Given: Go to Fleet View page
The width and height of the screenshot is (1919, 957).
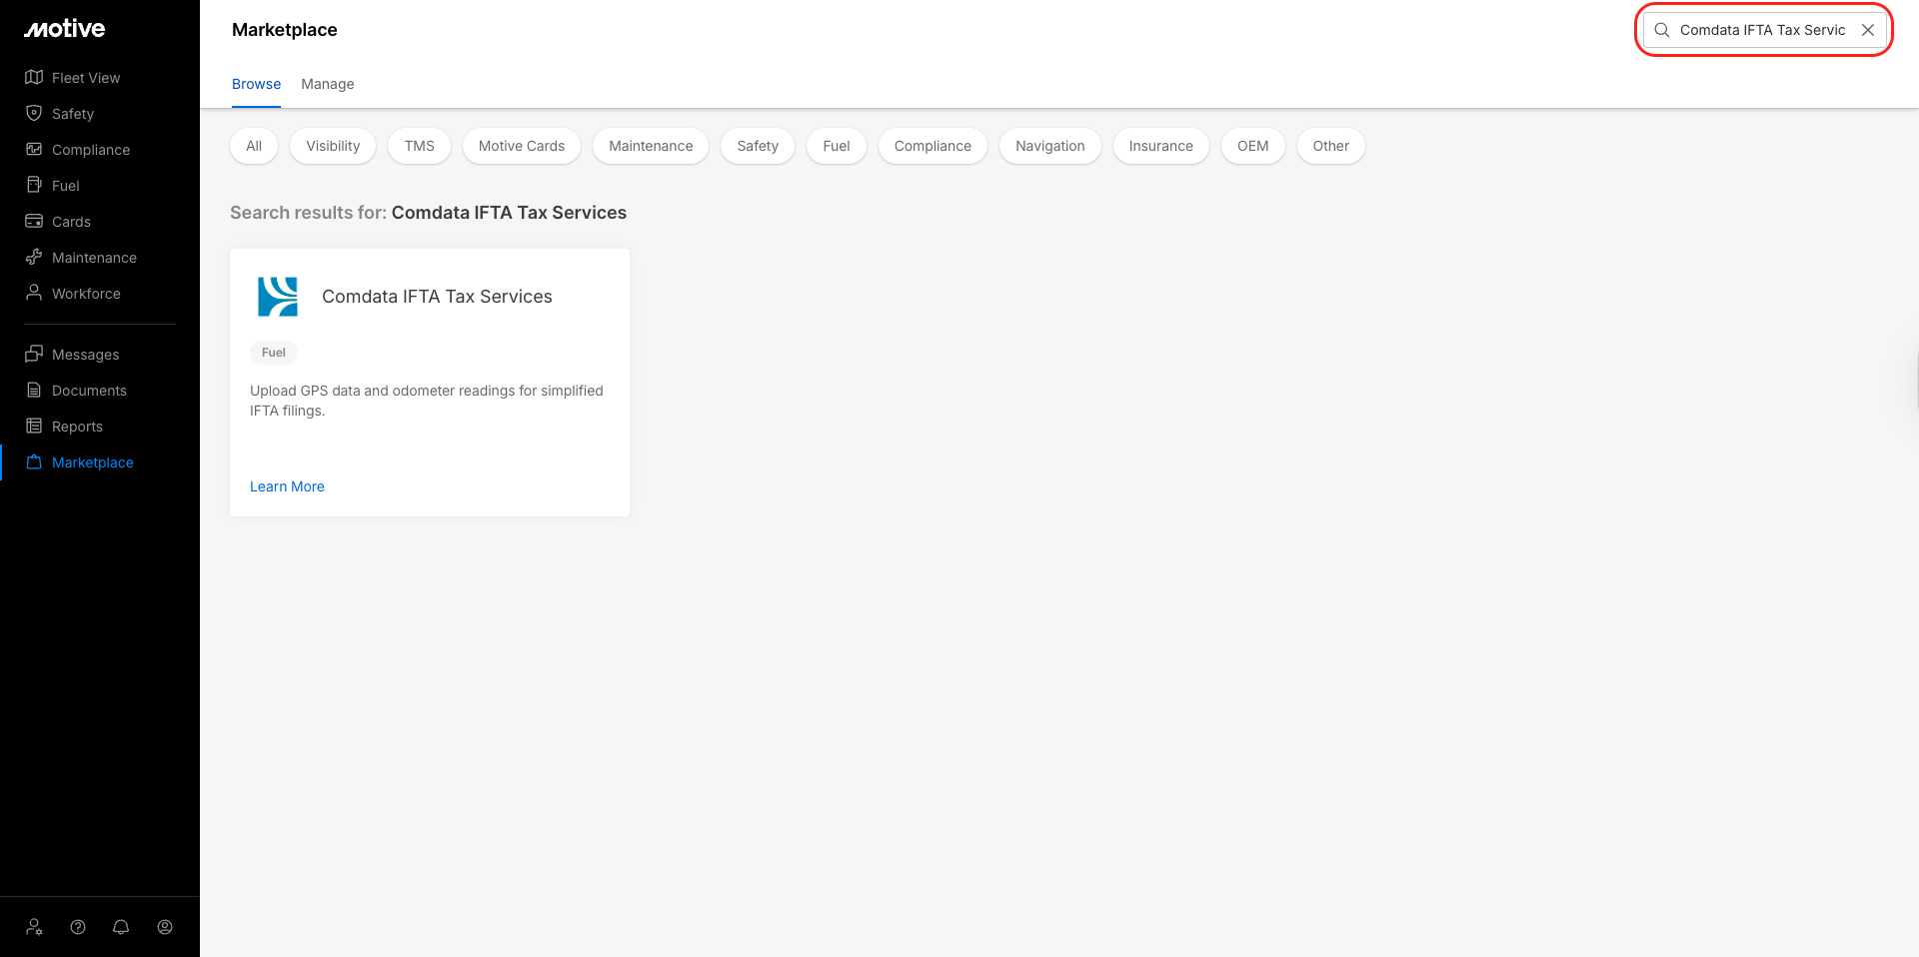Looking at the screenshot, I should [86, 78].
